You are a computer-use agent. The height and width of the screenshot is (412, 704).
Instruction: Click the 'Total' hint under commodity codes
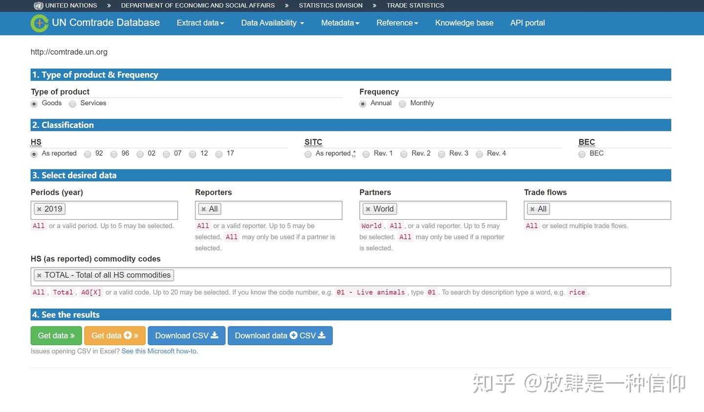[x=63, y=292]
